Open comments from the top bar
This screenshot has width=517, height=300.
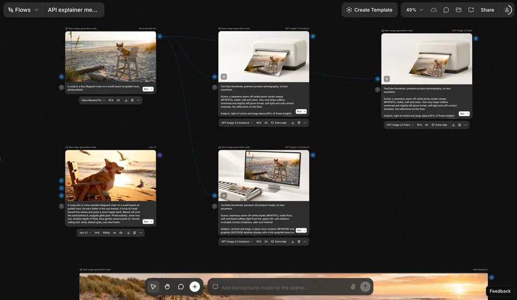click(x=446, y=10)
